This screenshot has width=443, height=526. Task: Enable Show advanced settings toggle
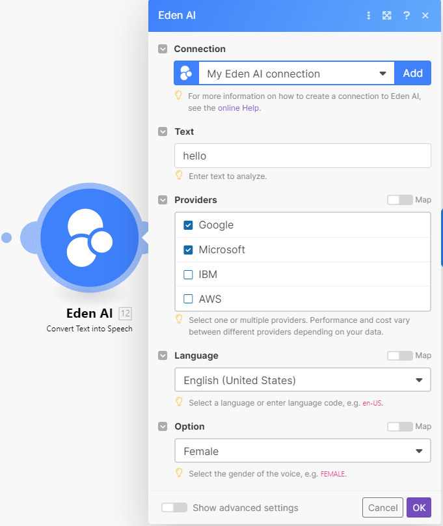pos(174,508)
